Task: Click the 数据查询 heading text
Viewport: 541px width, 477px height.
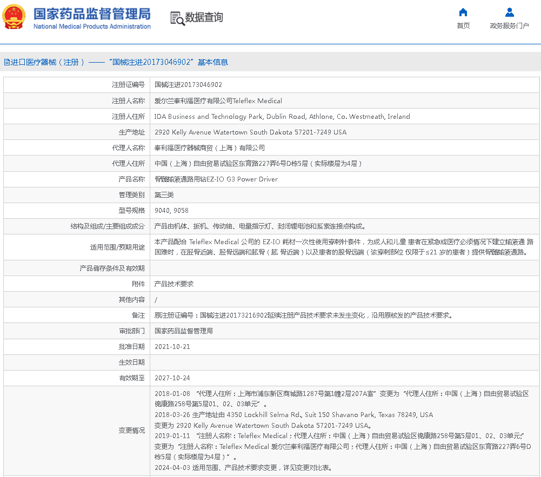Action: point(204,18)
